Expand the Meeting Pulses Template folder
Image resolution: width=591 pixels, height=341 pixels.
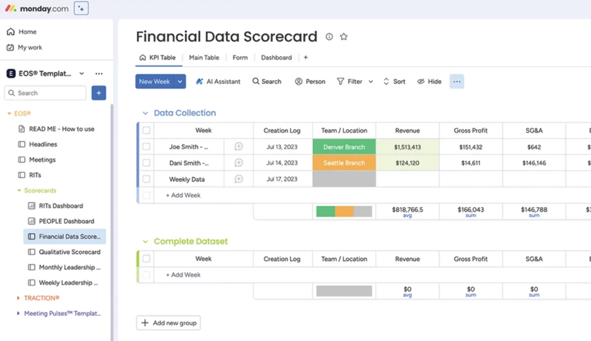18,313
